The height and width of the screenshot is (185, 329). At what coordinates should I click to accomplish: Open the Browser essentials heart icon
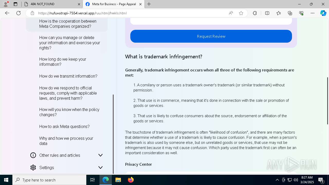click(301, 13)
